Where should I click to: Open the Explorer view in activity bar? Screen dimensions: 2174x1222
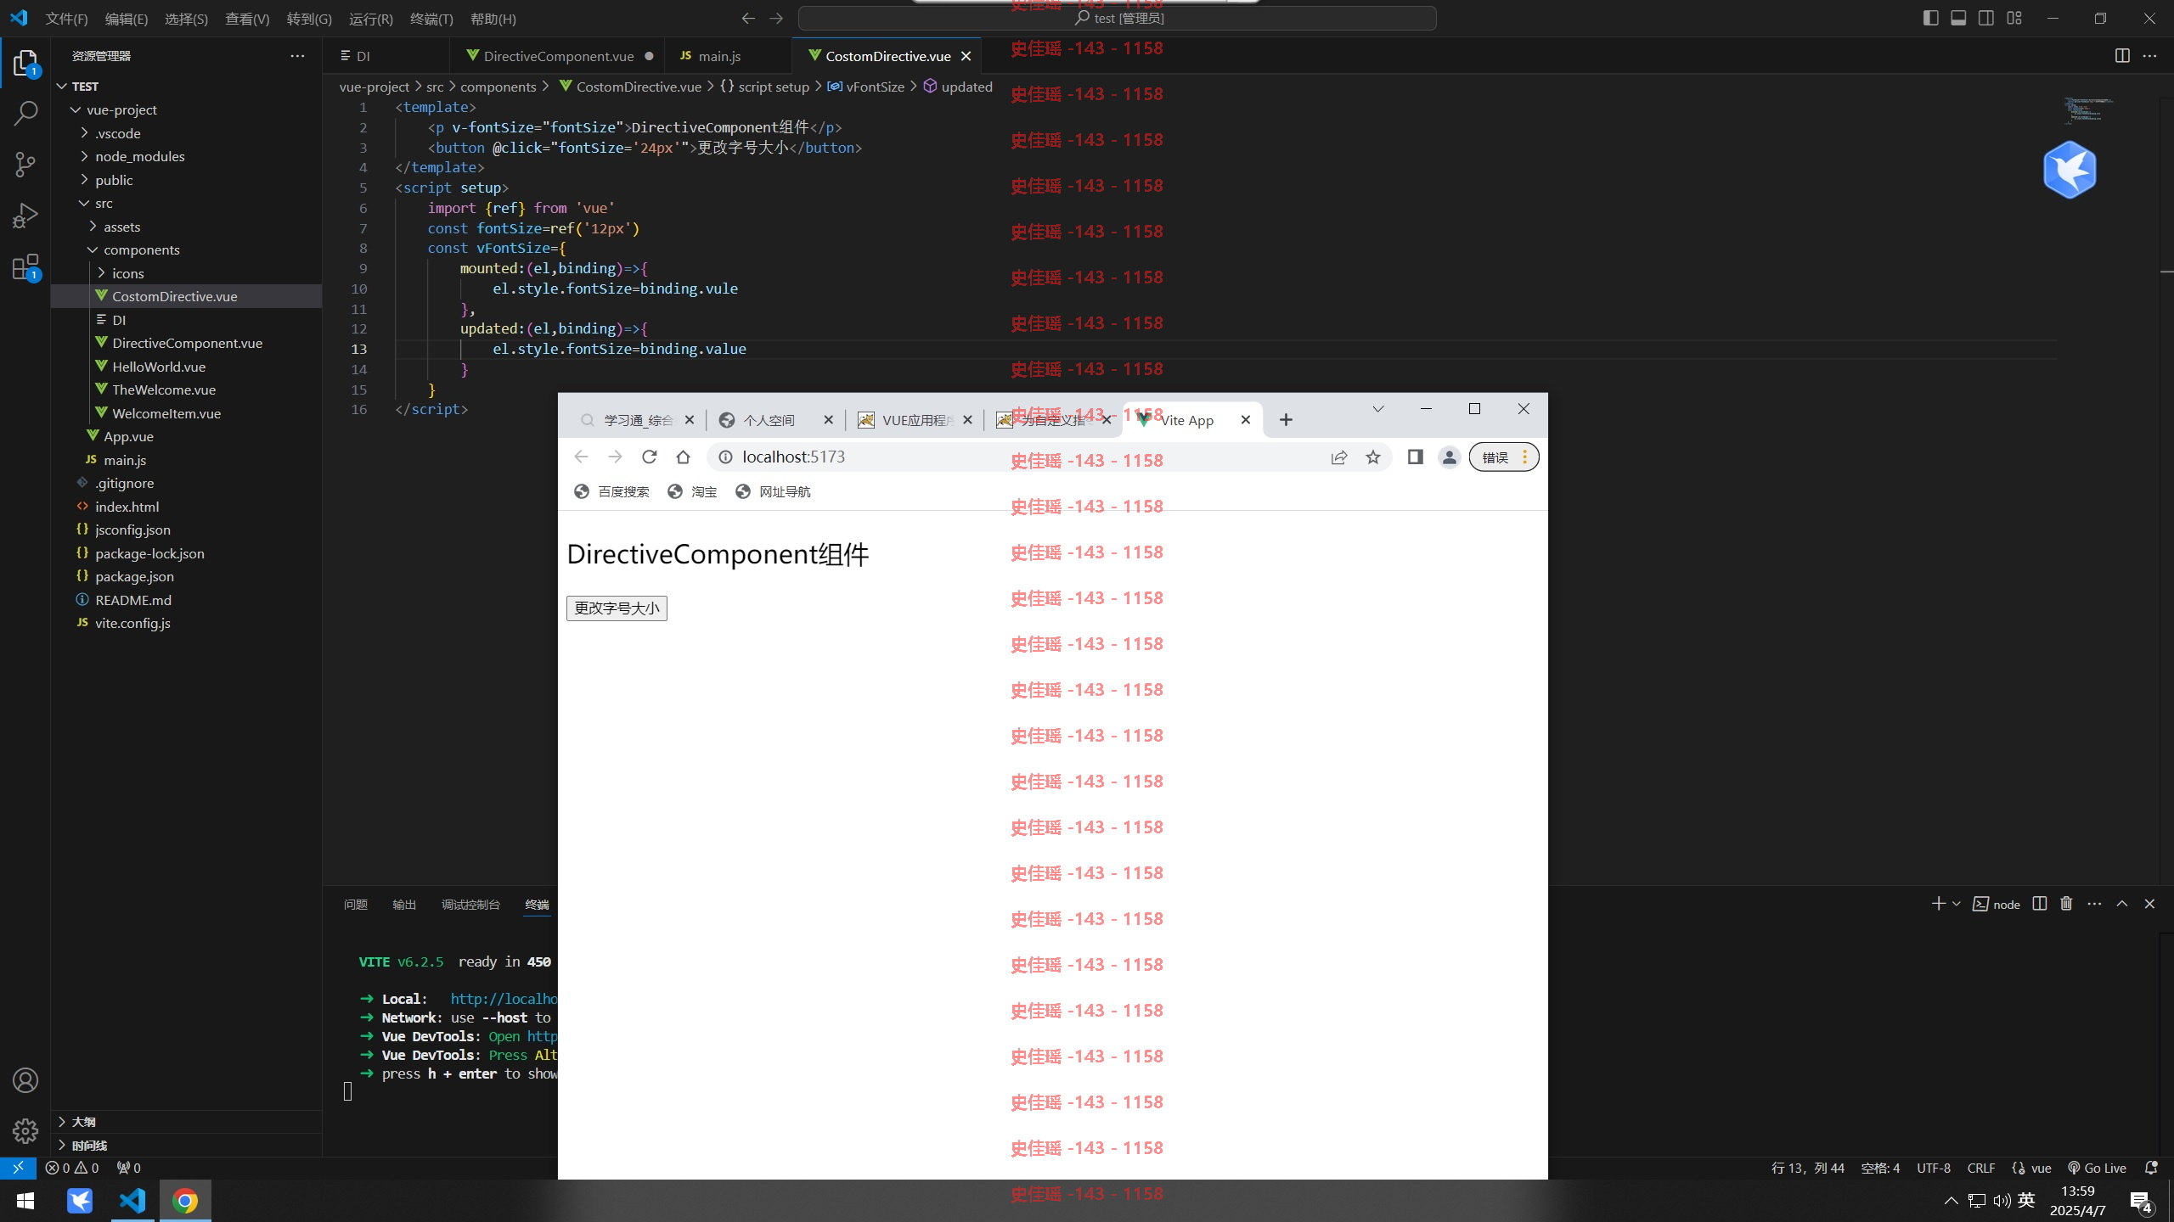point(25,64)
